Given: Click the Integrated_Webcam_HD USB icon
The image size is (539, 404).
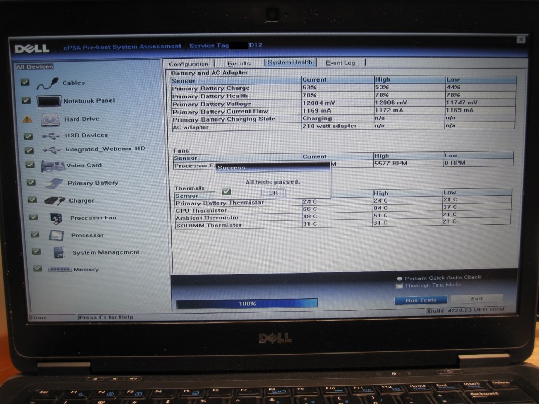Looking at the screenshot, I should click(52, 150).
